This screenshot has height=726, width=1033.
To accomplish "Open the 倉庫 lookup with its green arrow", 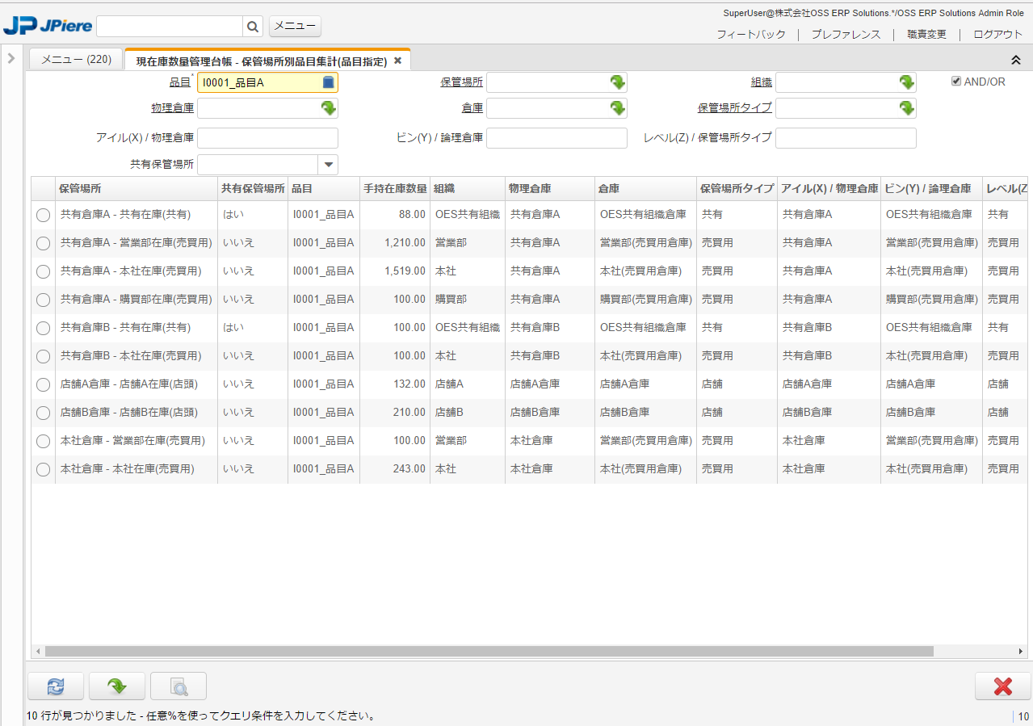I will tap(617, 107).
